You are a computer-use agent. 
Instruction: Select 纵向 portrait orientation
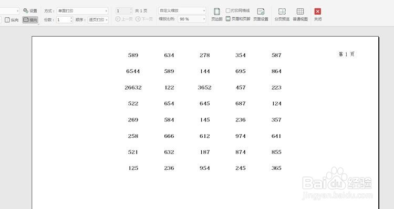pos(12,20)
